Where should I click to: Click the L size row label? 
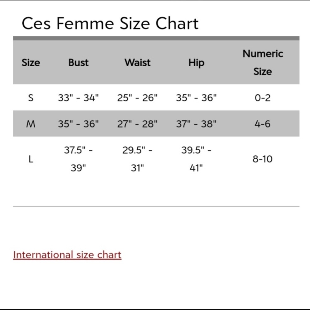pos(31,159)
